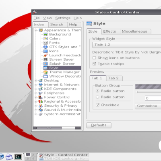Viewport: 161px width, 161px height.
Task: Click the Appearance & Themes category icon
Action: coord(41,30)
